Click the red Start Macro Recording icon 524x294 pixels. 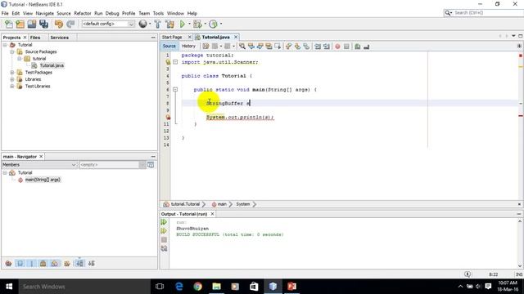click(x=337, y=47)
